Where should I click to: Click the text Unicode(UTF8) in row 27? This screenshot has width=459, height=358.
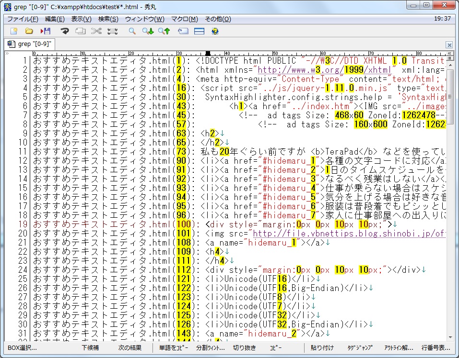256,297
